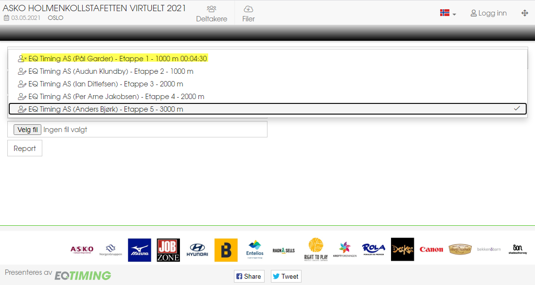Click the fullscreen arrows icon
Viewport: 535px width, 285px height.
click(525, 13)
